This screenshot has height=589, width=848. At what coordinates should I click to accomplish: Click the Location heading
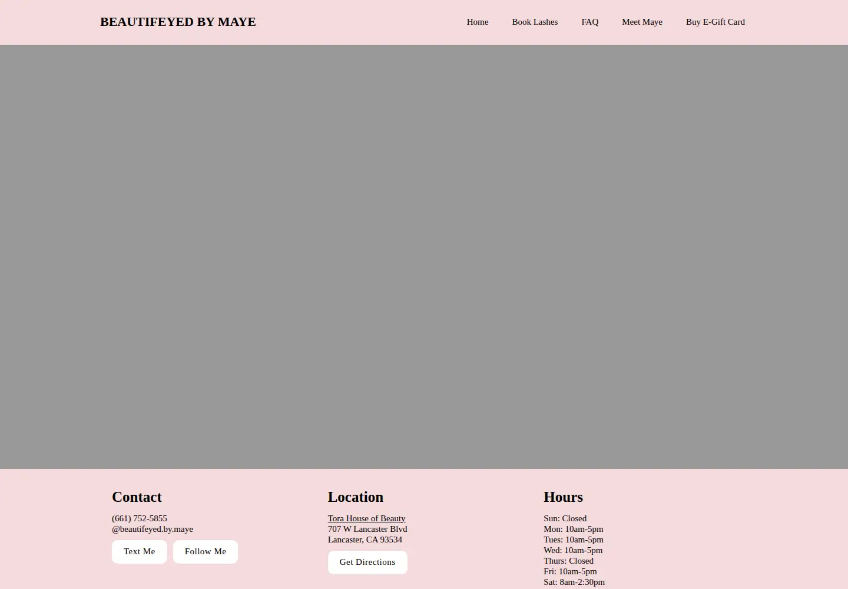(x=356, y=497)
